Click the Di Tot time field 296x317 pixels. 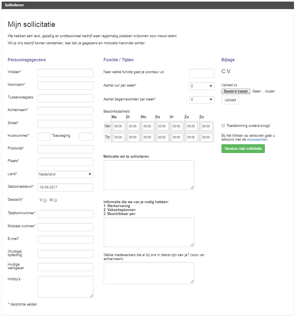pyautogui.click(x=134, y=137)
